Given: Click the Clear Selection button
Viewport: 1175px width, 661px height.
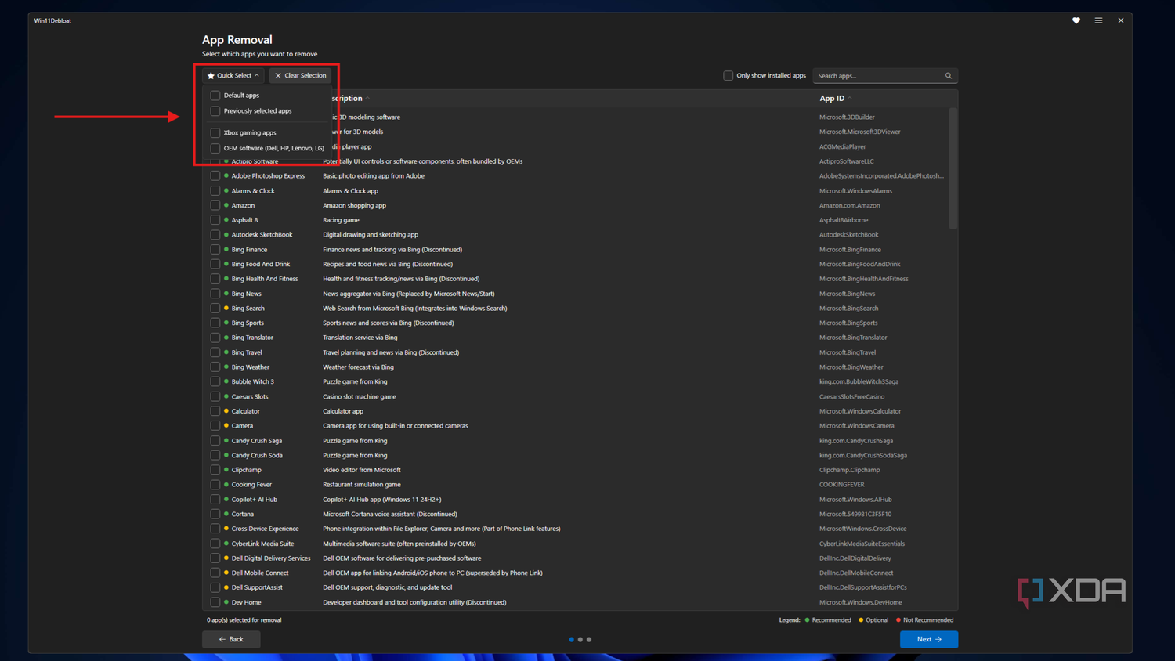Looking at the screenshot, I should pos(300,75).
